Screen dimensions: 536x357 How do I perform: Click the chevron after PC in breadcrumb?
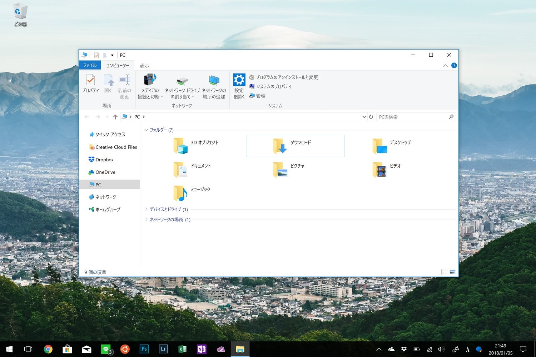click(x=144, y=117)
